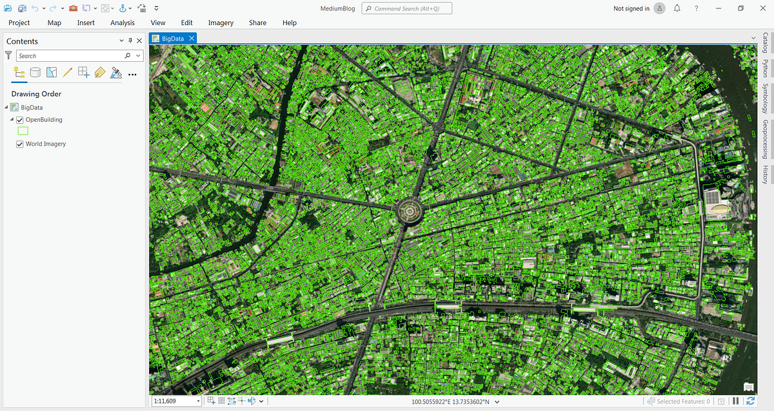This screenshot has height=411, width=774.
Task: Click the Locate tool icon
Action: click(123, 8)
